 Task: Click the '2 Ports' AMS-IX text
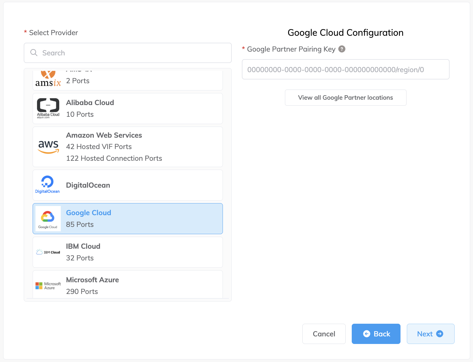click(78, 81)
